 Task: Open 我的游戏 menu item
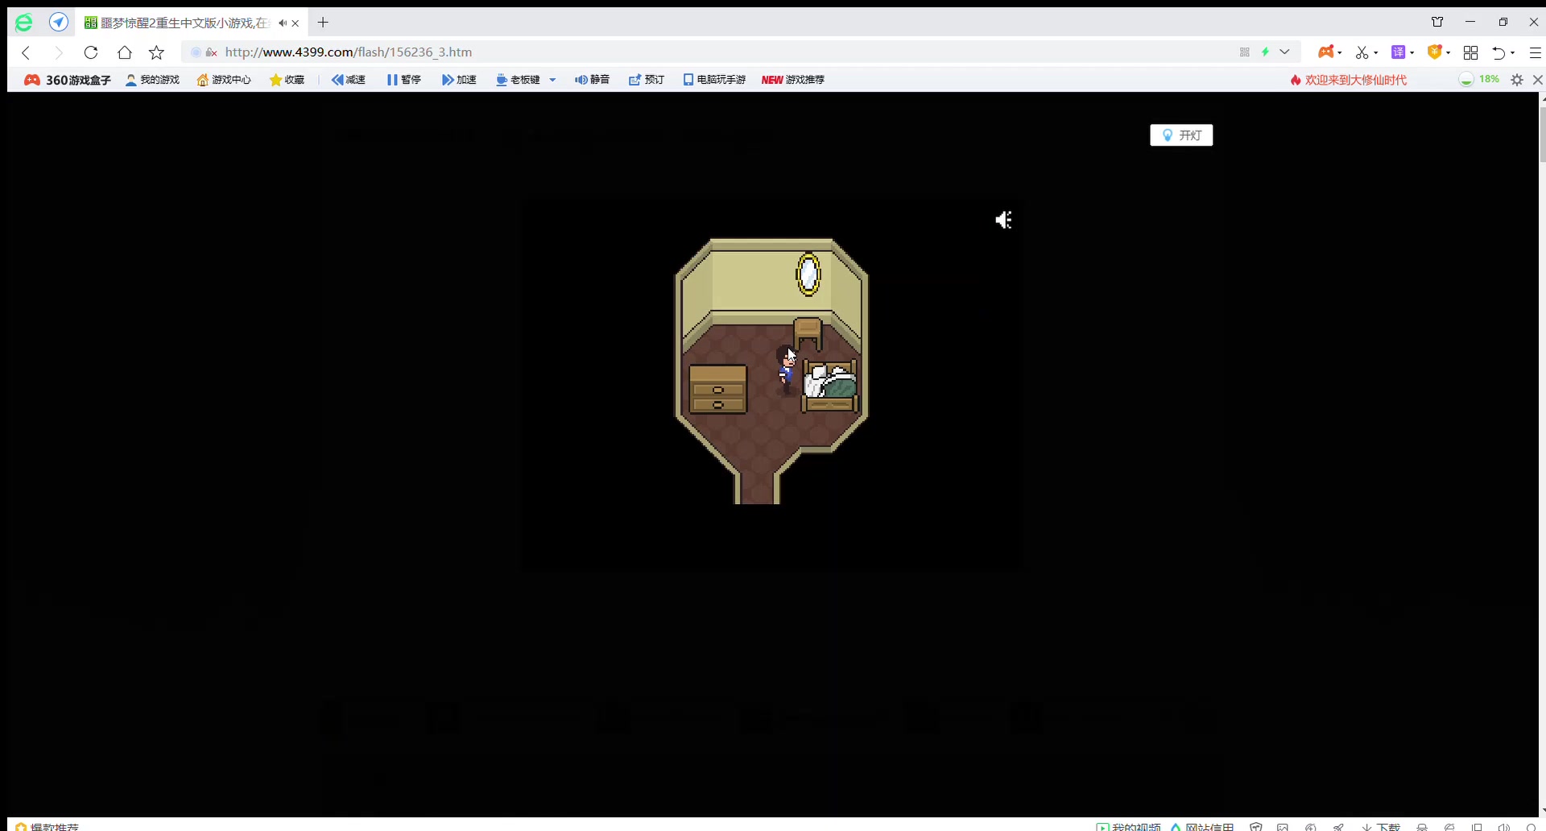click(153, 80)
